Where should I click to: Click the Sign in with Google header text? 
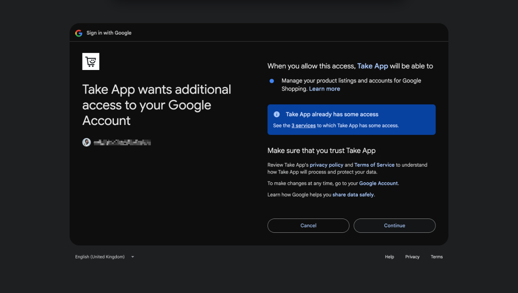109,33
